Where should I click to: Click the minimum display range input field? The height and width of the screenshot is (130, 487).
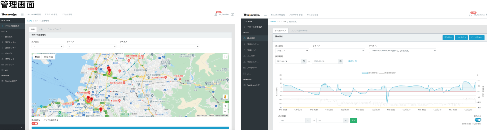click(x=292, y=120)
